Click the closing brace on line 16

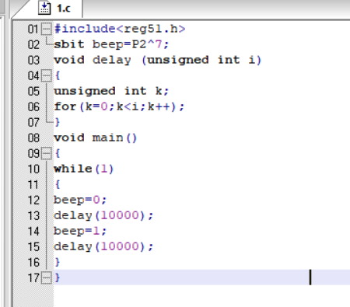point(58,262)
